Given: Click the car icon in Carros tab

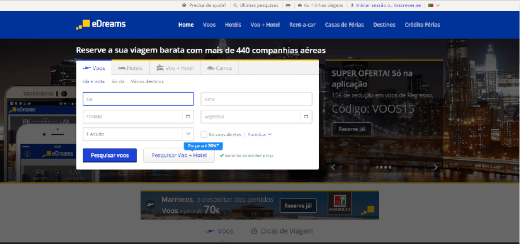Looking at the screenshot, I should coord(210,69).
